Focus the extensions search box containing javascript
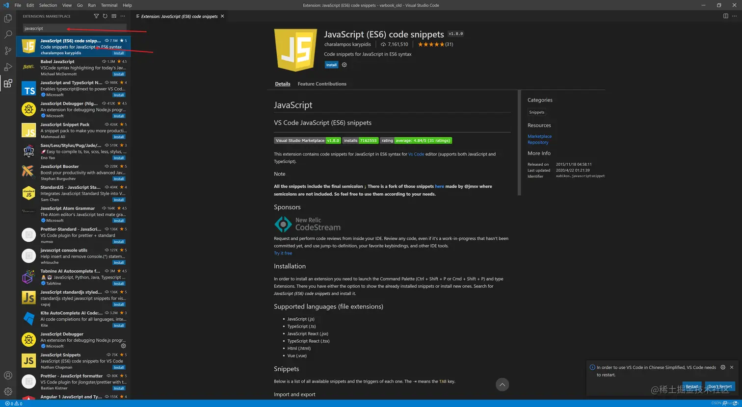 click(74, 28)
